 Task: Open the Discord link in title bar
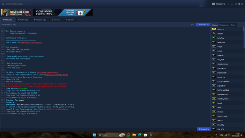coord(219,4)
